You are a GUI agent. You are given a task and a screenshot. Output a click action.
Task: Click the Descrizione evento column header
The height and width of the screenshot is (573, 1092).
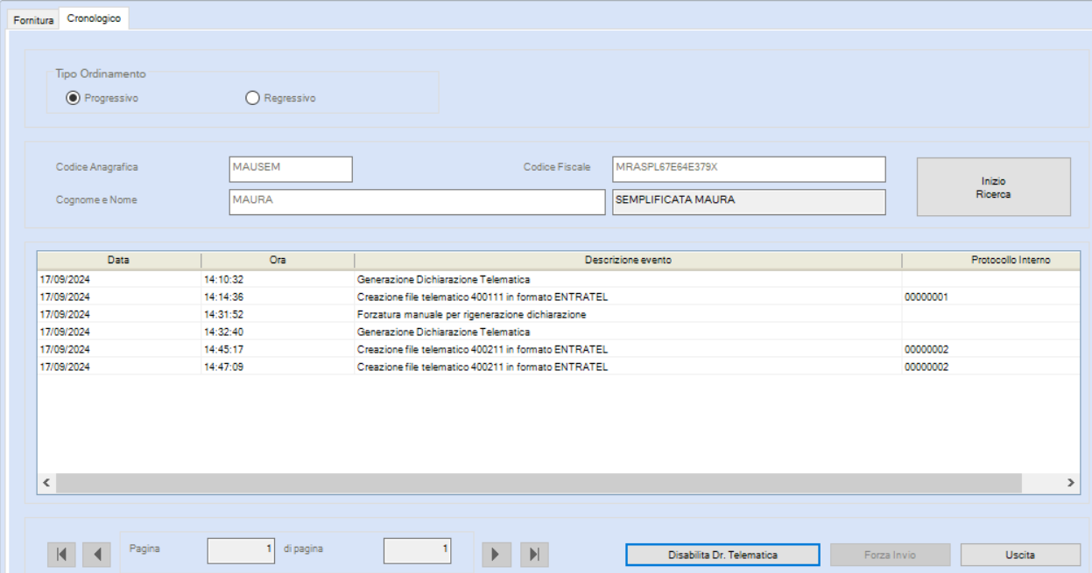[x=628, y=261]
